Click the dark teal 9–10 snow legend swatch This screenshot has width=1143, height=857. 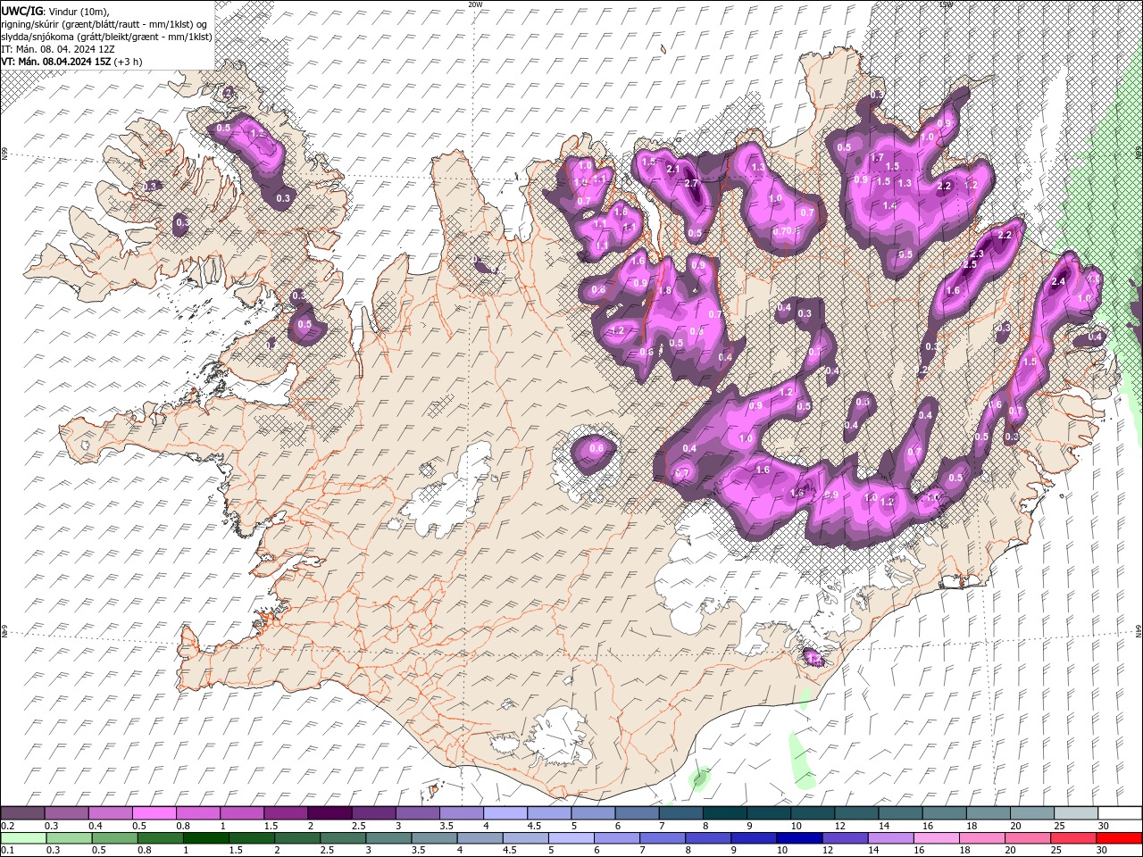[x=768, y=813]
